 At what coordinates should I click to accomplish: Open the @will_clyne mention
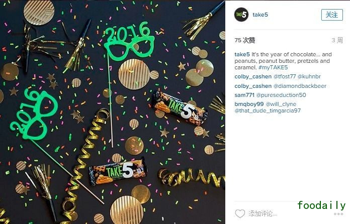click(281, 104)
